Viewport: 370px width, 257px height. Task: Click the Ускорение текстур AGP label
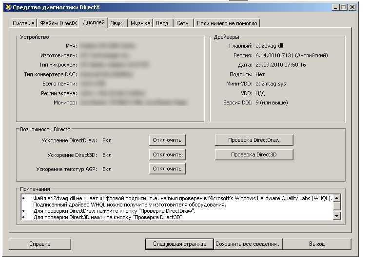click(67, 169)
